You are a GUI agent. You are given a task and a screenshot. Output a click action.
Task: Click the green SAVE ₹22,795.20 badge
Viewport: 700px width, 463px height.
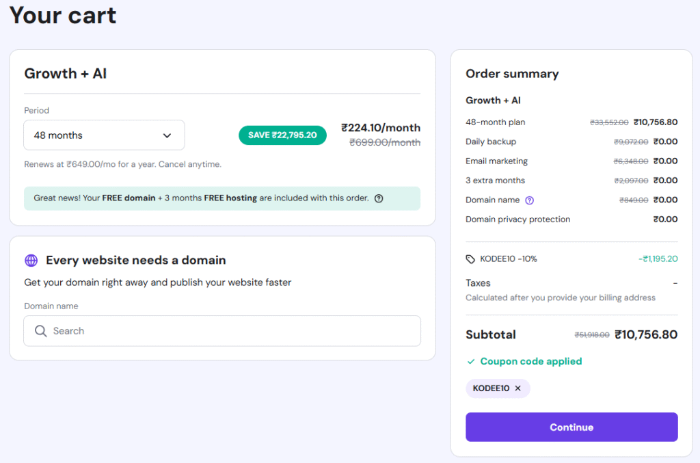click(282, 135)
